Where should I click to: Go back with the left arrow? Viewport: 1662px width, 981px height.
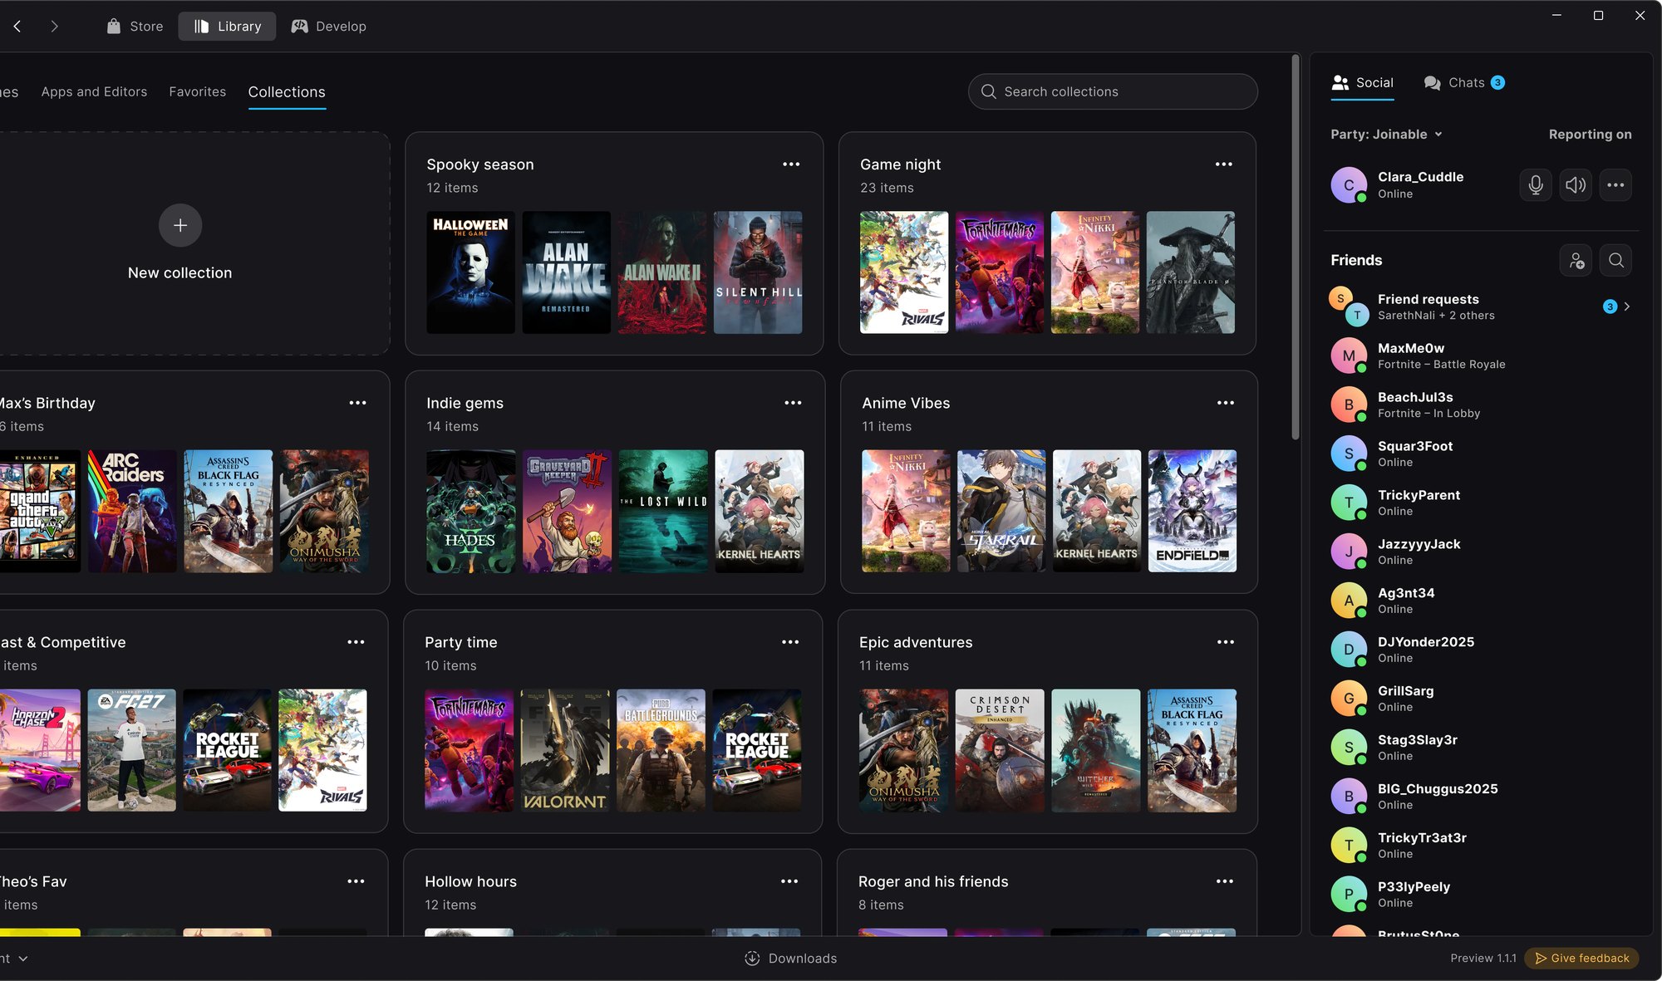17,27
